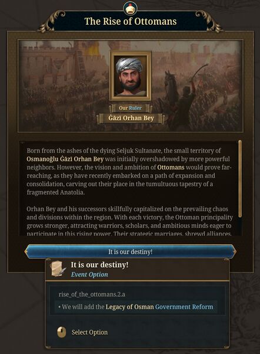The height and width of the screenshot is (354, 260).
Task: Open the 'Legacy of Osman' reform link
Action: 129,307
